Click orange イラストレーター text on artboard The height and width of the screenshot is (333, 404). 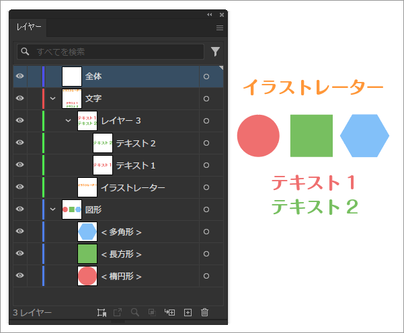click(x=313, y=87)
